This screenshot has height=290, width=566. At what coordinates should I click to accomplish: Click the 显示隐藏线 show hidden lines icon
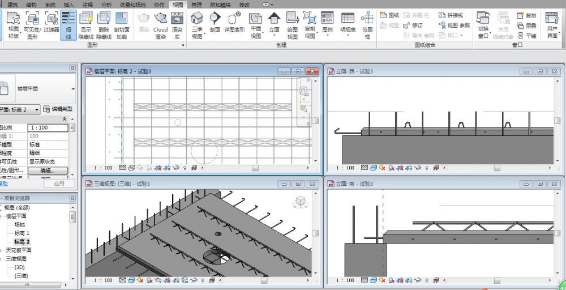coord(86,24)
